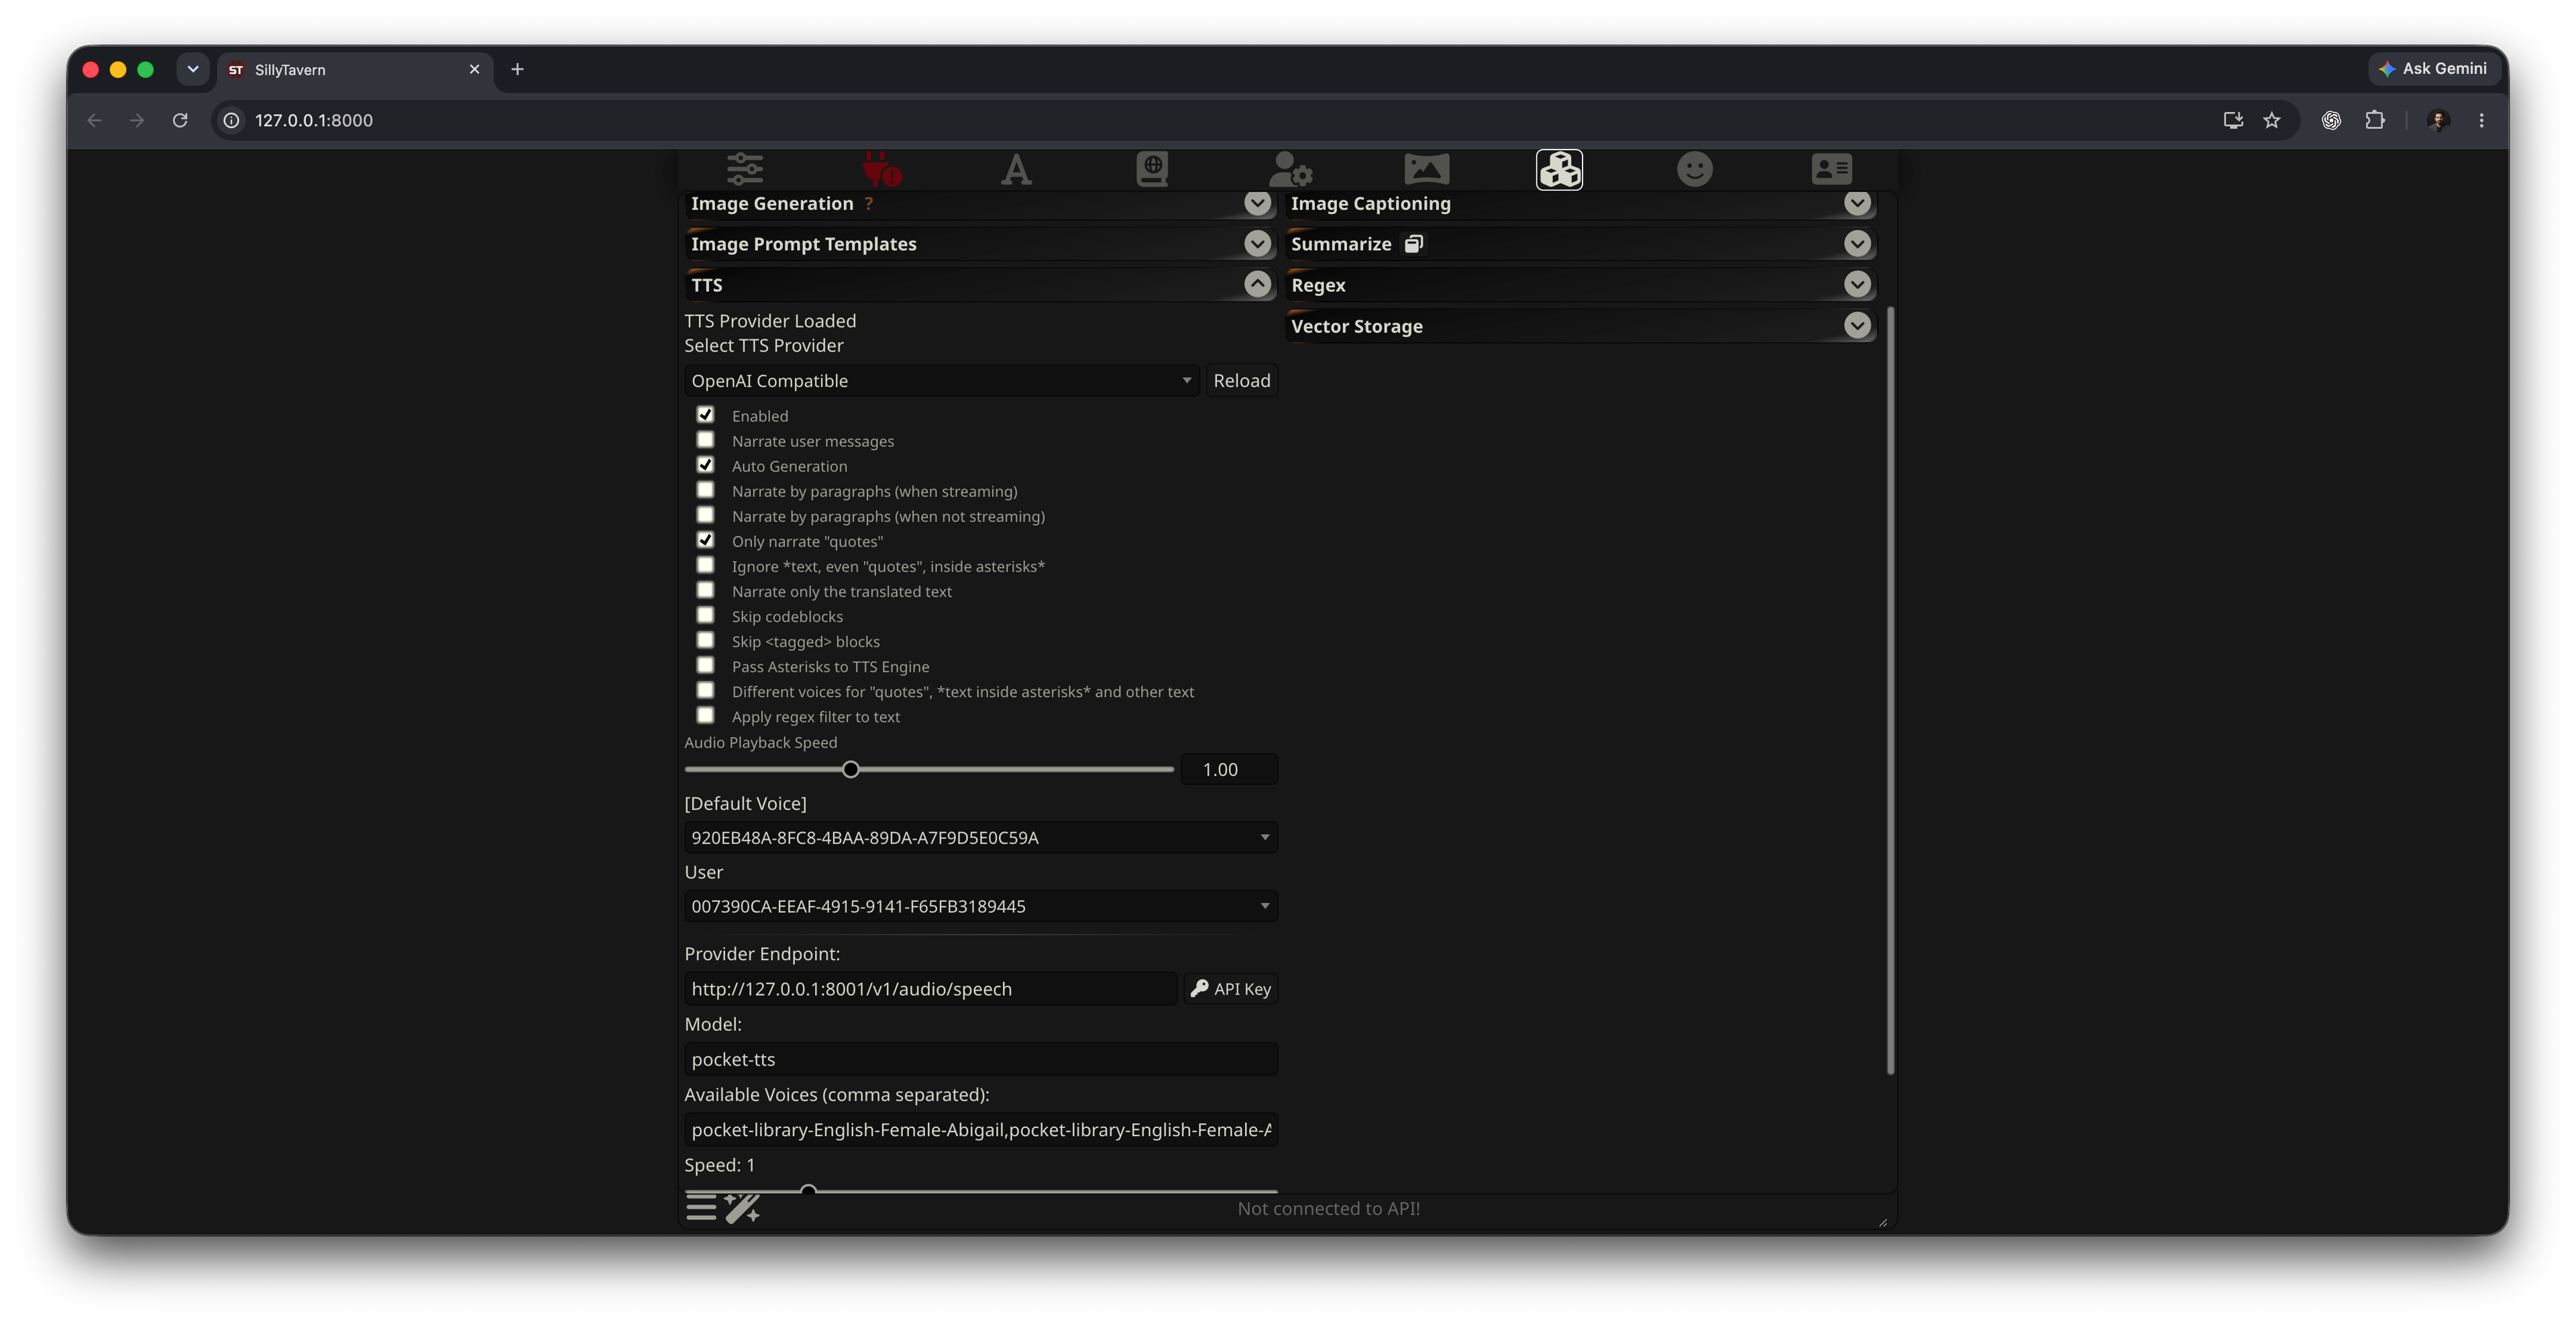
Task: Open the extensions magic wand menu
Action: [x=742, y=1207]
